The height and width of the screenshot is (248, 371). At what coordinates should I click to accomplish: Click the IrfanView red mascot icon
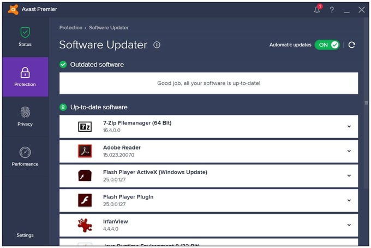[85, 225]
